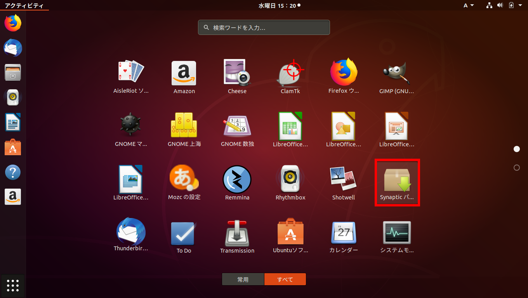Open Rhythmbox from the app grid
The image size is (528, 298).
[x=290, y=183]
